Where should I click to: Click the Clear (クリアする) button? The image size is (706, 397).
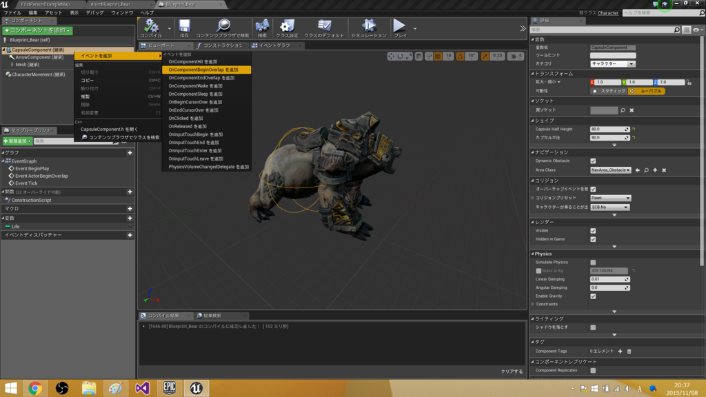512,371
